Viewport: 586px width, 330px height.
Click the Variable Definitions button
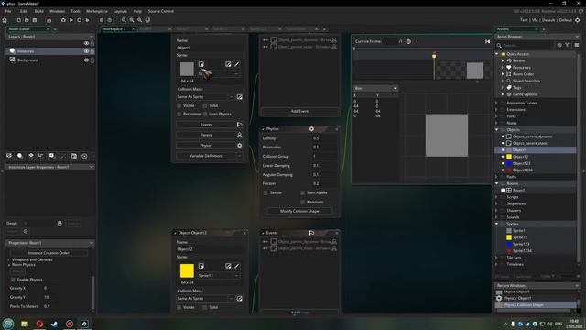click(206, 156)
